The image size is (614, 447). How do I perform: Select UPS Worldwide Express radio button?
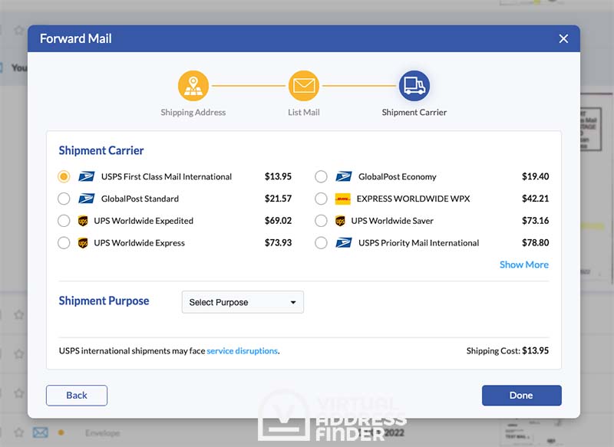pos(64,243)
